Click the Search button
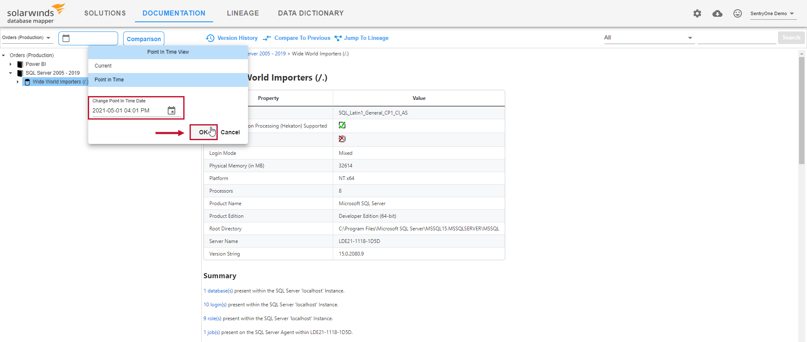Viewport: 807px width, 342px height. pos(791,38)
